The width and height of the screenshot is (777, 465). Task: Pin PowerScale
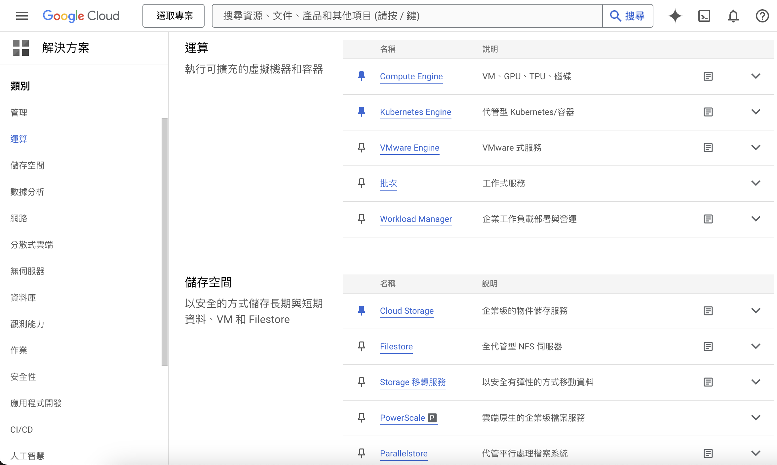[x=362, y=418]
